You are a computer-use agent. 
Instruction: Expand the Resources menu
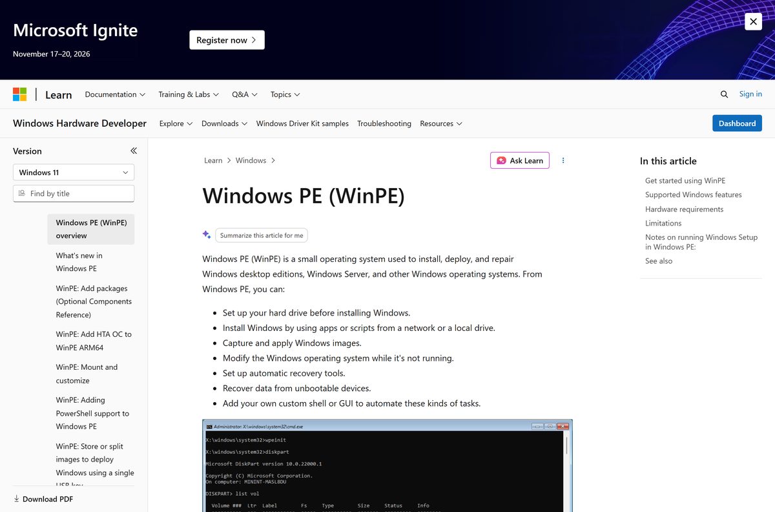point(441,123)
